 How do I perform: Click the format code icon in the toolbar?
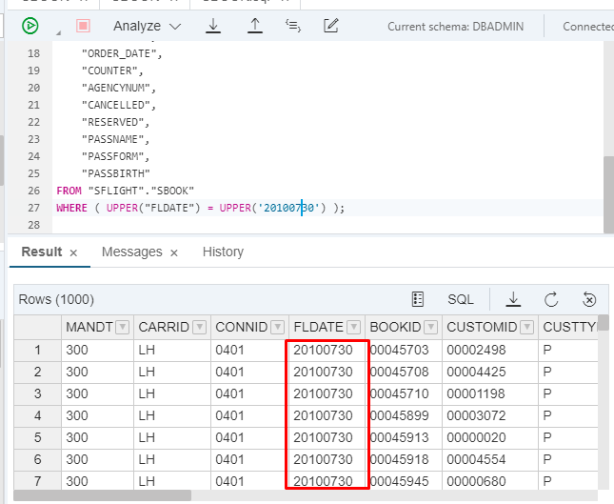click(x=293, y=26)
